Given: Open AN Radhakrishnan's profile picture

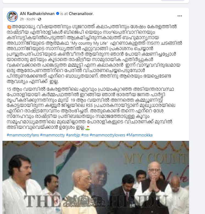Looking at the screenshot, I should pos(12,16).
